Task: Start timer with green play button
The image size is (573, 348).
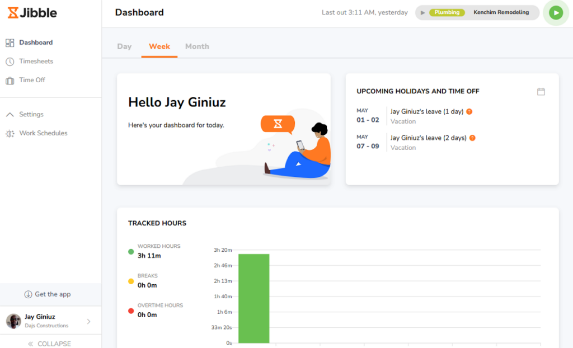Action: (556, 13)
